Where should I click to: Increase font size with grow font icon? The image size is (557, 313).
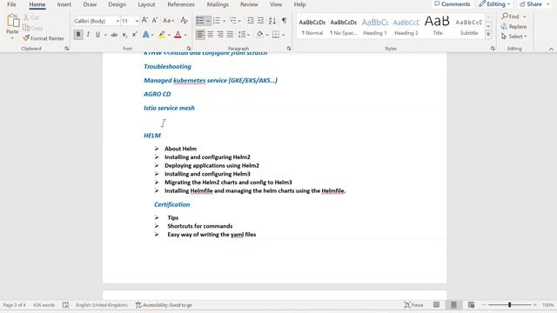pos(144,21)
